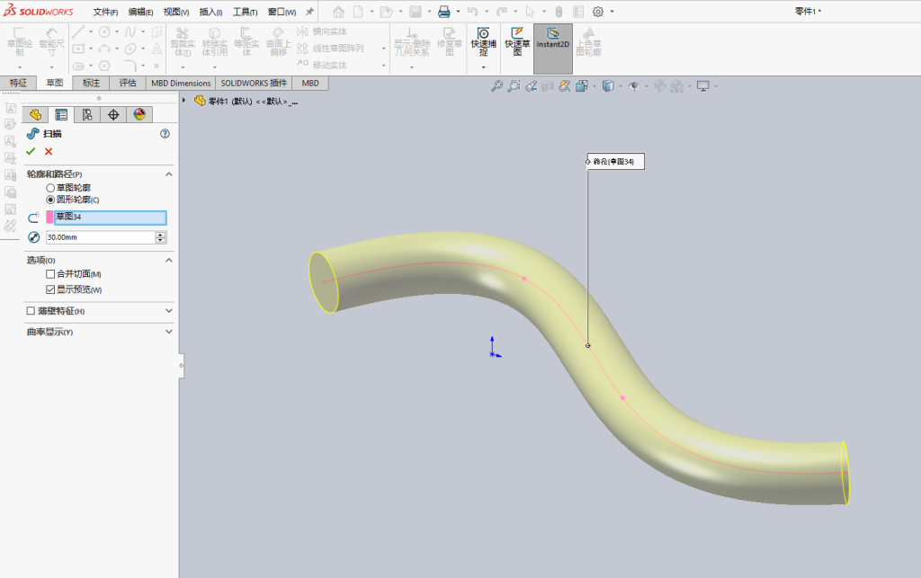The width and height of the screenshot is (921, 578).
Task: Collapse the 选项 section
Action: (x=168, y=260)
